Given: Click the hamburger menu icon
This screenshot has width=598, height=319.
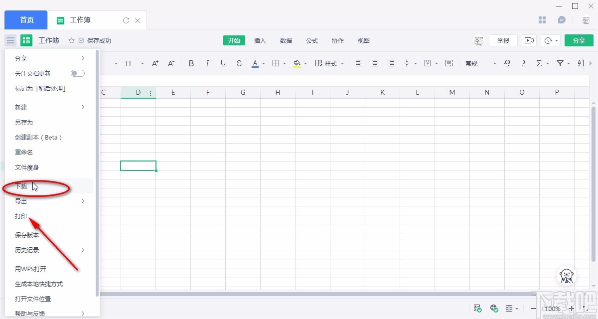Looking at the screenshot, I should pyautogui.click(x=10, y=40).
